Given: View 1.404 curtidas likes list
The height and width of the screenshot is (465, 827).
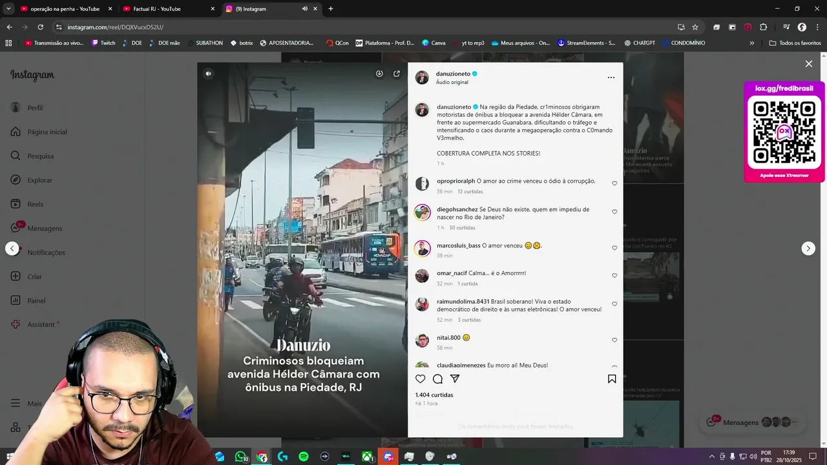Looking at the screenshot, I should [x=434, y=395].
